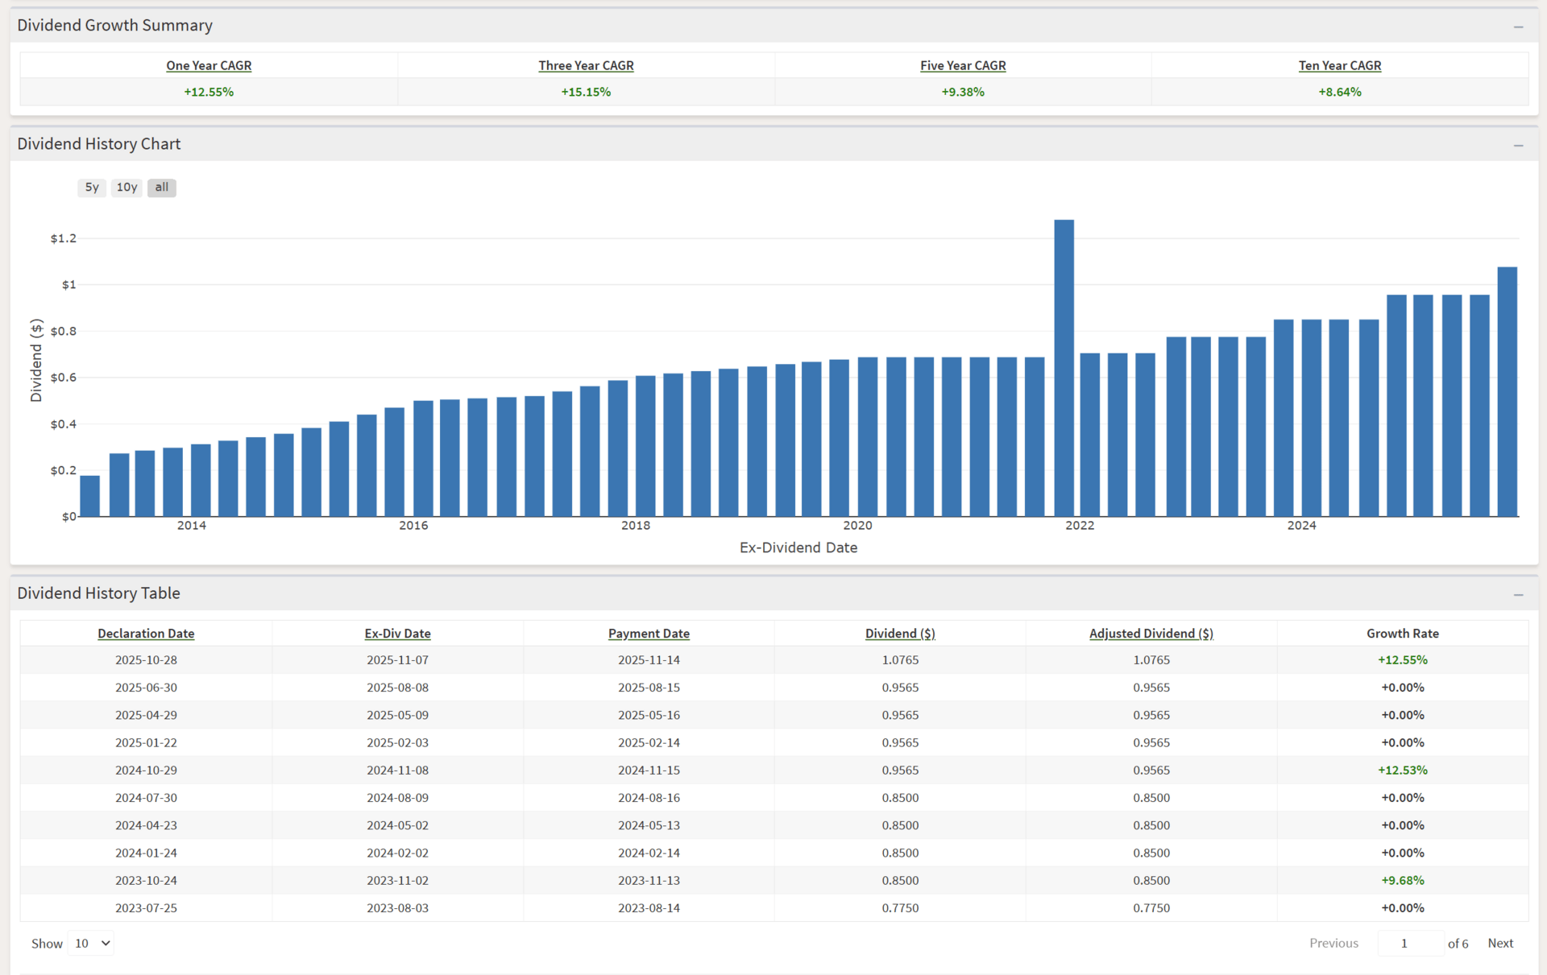Image resolution: width=1547 pixels, height=975 pixels.
Task: Click Previous page button
Action: tap(1333, 943)
